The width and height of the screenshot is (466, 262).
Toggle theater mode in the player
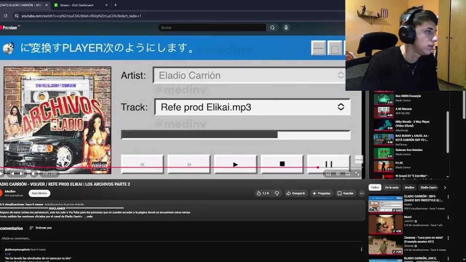coord(348,174)
